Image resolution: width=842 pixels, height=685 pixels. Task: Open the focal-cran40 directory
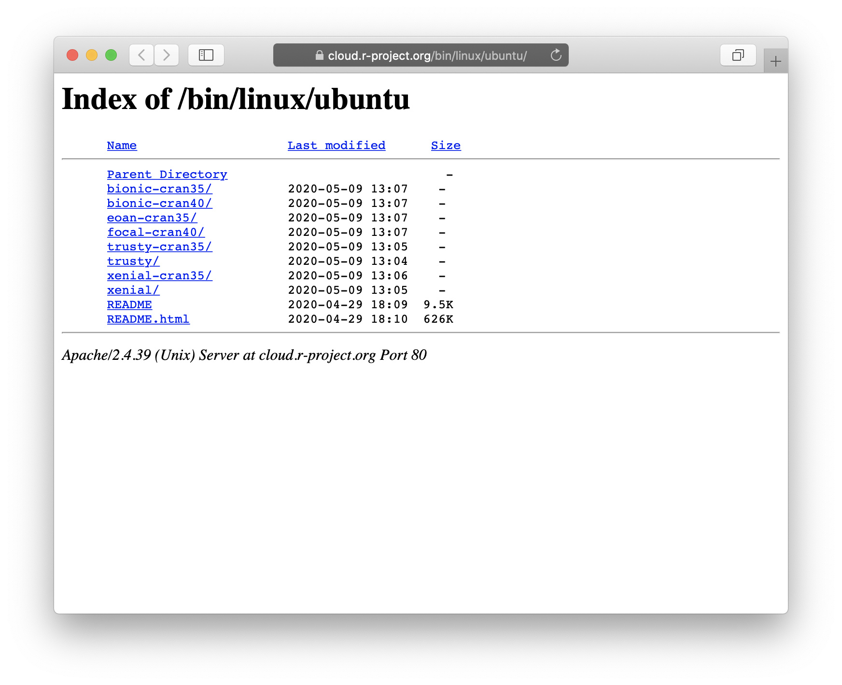click(x=156, y=232)
